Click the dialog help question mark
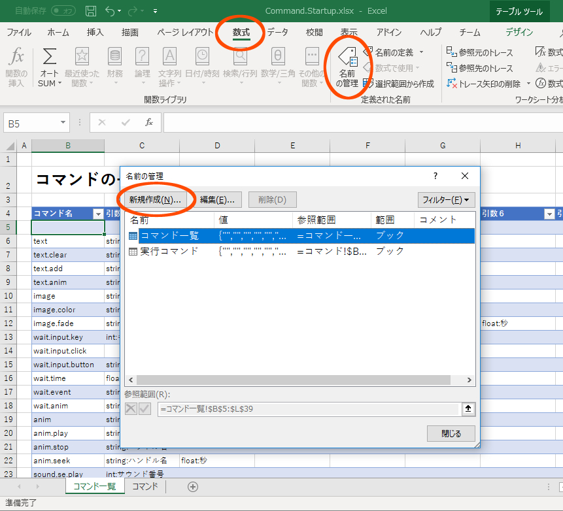This screenshot has height=511, width=563. tap(435, 176)
